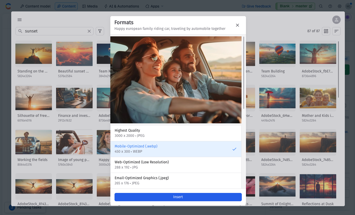Open the Content model tab

[x=35, y=6]
